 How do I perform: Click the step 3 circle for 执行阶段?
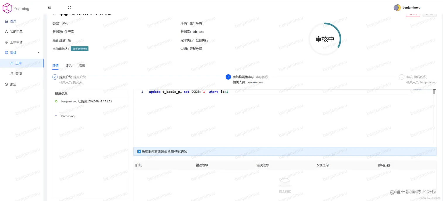pos(402,77)
